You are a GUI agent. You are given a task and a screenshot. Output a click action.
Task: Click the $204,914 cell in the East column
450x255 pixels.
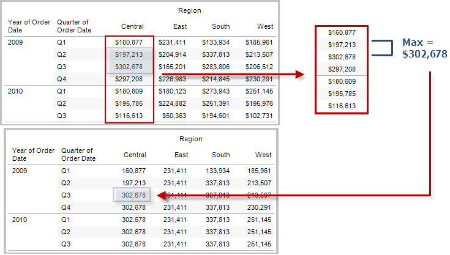171,54
